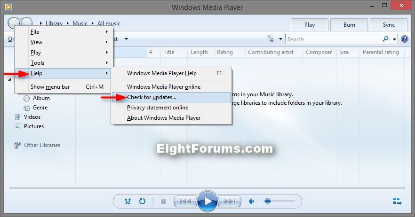The image size is (415, 217).
Task: Open the Sync tab
Action: click(x=388, y=25)
